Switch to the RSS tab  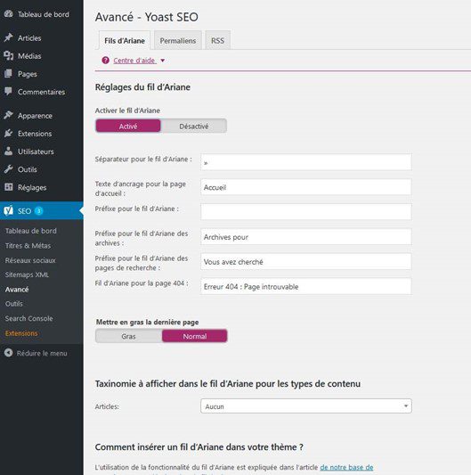coord(217,40)
